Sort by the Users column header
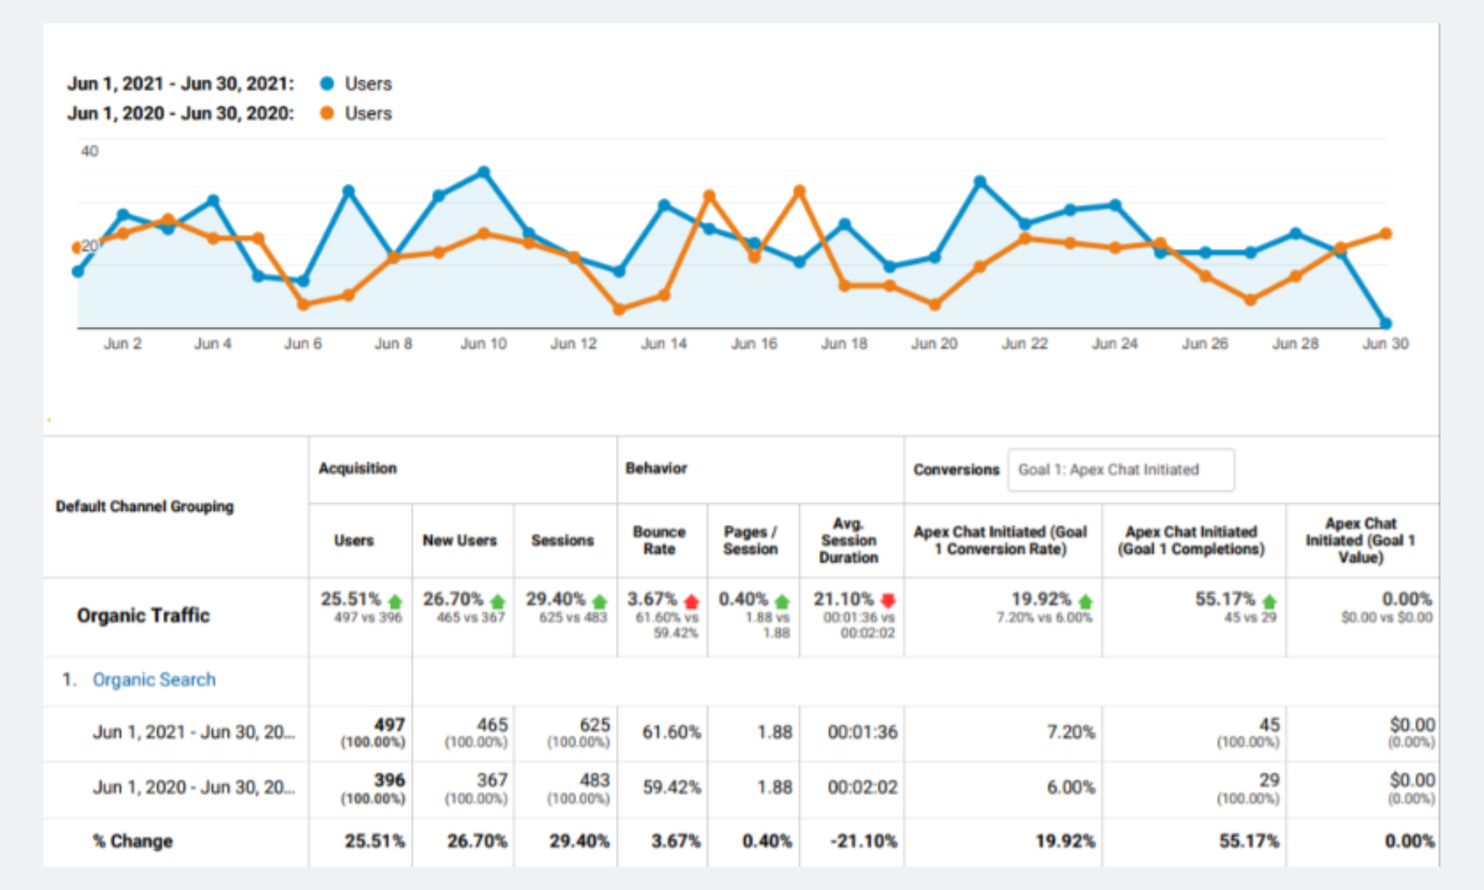Screen dimensions: 1484x890 pos(354,541)
